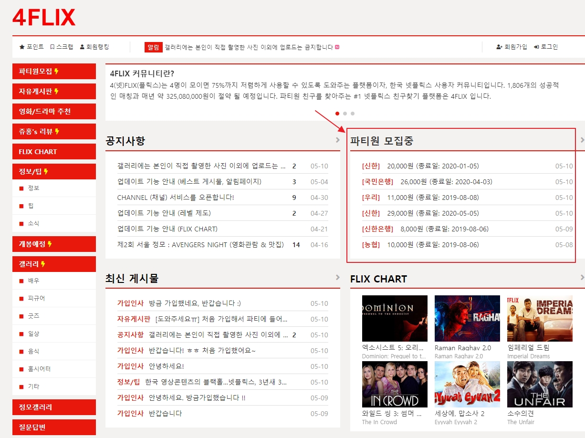Select 굿즈 gallery submenu
This screenshot has width=585, height=438.
click(x=54, y=316)
